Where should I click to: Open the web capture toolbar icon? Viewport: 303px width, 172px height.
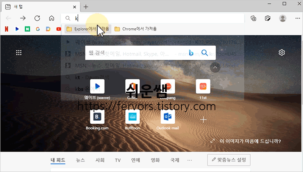coord(268,18)
